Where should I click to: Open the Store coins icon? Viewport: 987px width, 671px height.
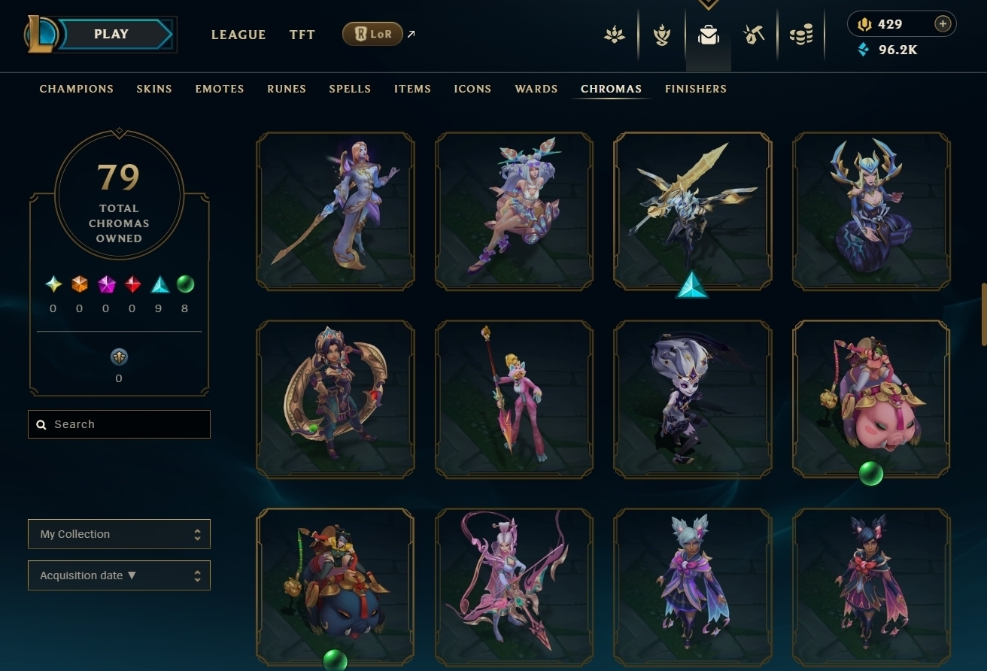click(801, 35)
